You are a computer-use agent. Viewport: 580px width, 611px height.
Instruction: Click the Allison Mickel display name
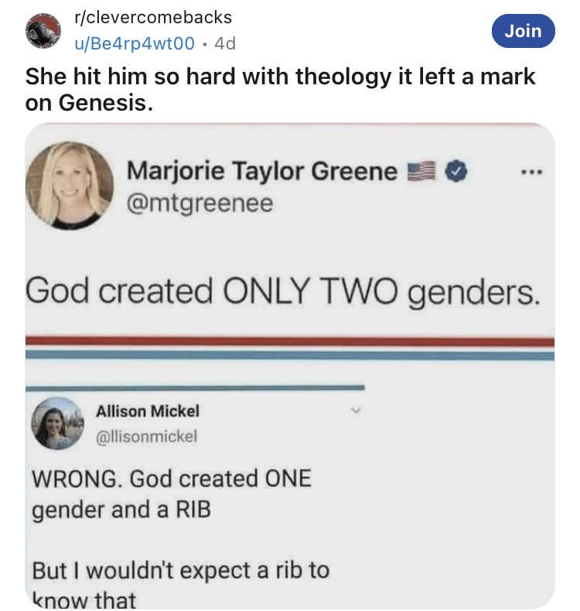[x=147, y=410]
